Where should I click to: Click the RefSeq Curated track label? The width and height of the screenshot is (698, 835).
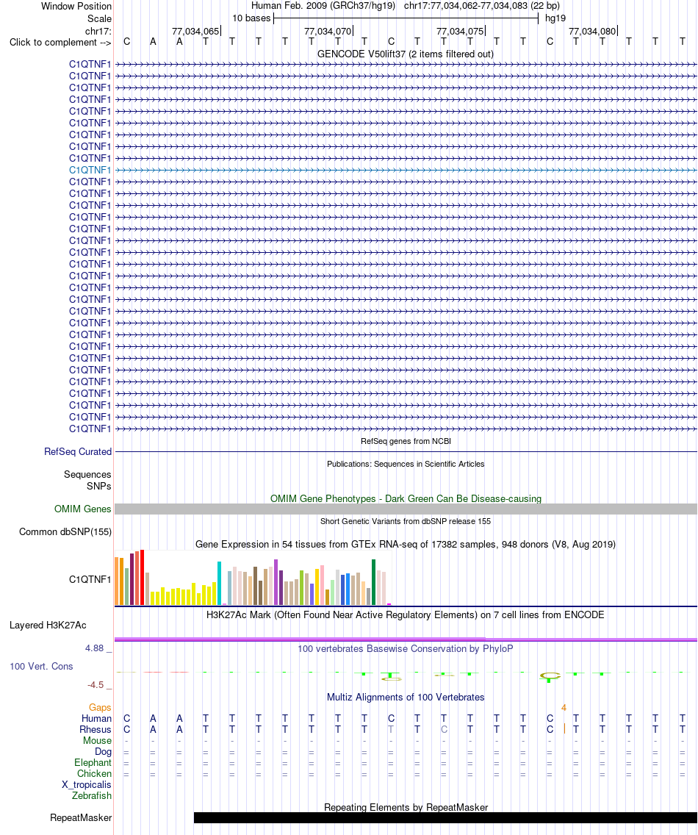click(78, 451)
